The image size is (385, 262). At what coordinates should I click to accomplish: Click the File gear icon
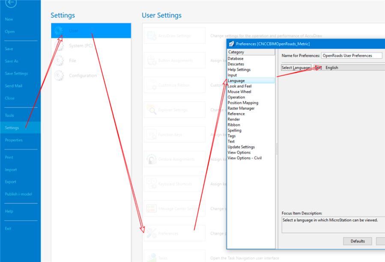click(59, 61)
